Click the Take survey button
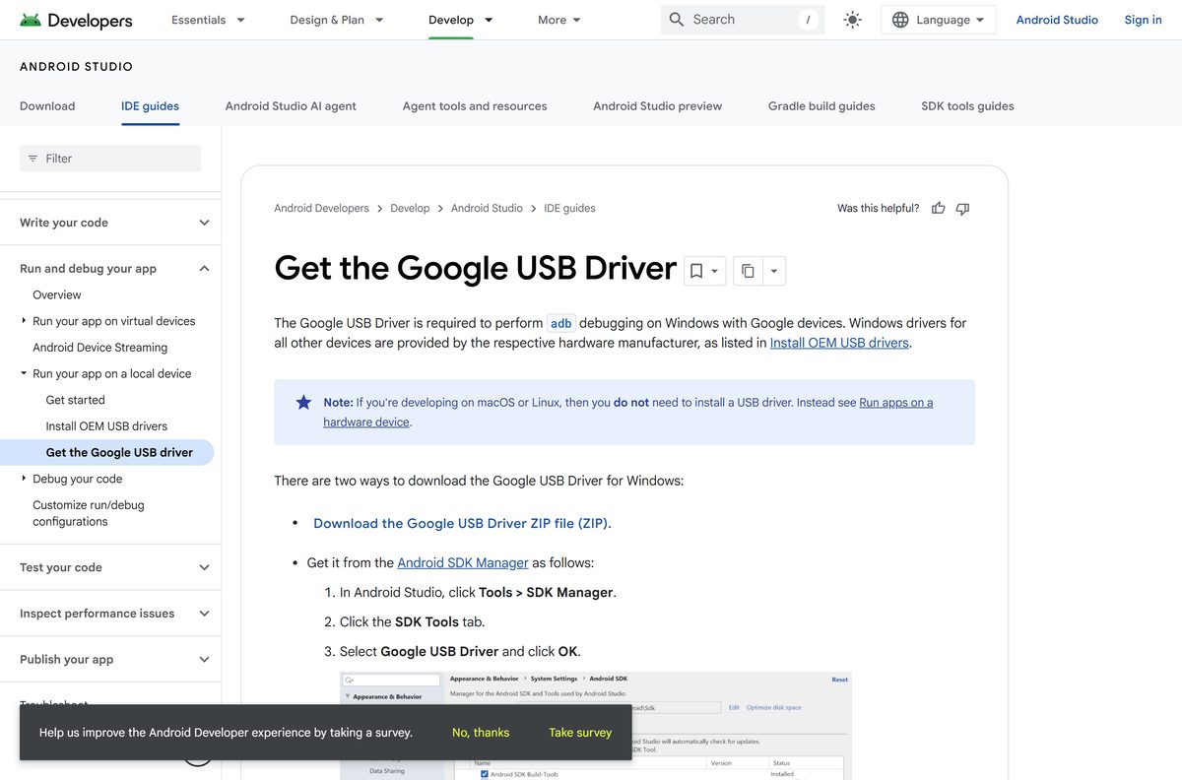1182x780 pixels. (x=580, y=733)
